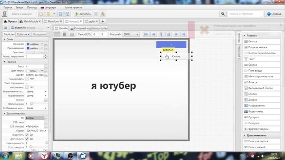
Task: Open the Масштаб 100% dropdown
Action: (x=130, y=34)
